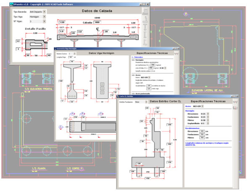The height and width of the screenshot is (191, 247).
Task: Click the recubrimiento mínimo en ductos field
Action: [x=149, y=85]
